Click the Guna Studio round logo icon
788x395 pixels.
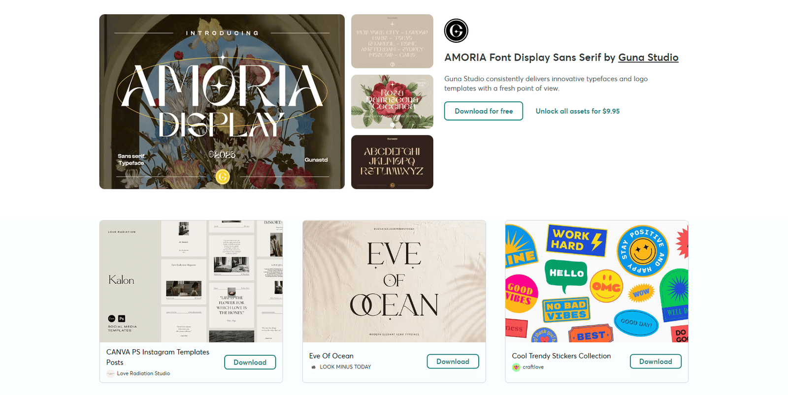[x=456, y=31]
